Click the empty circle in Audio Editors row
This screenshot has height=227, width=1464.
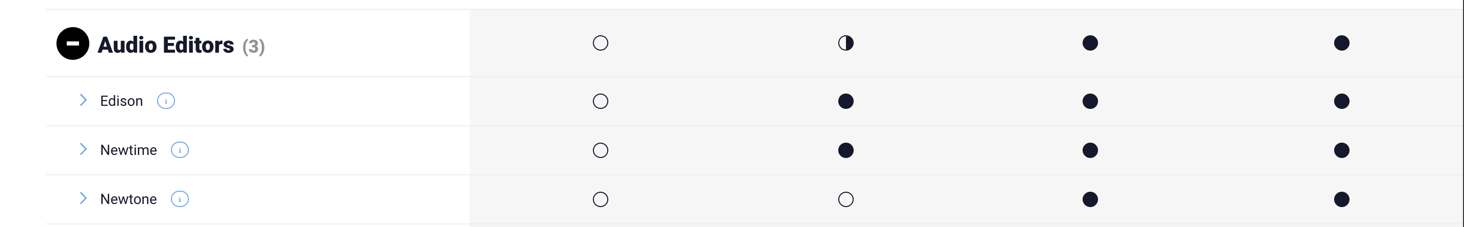click(600, 43)
